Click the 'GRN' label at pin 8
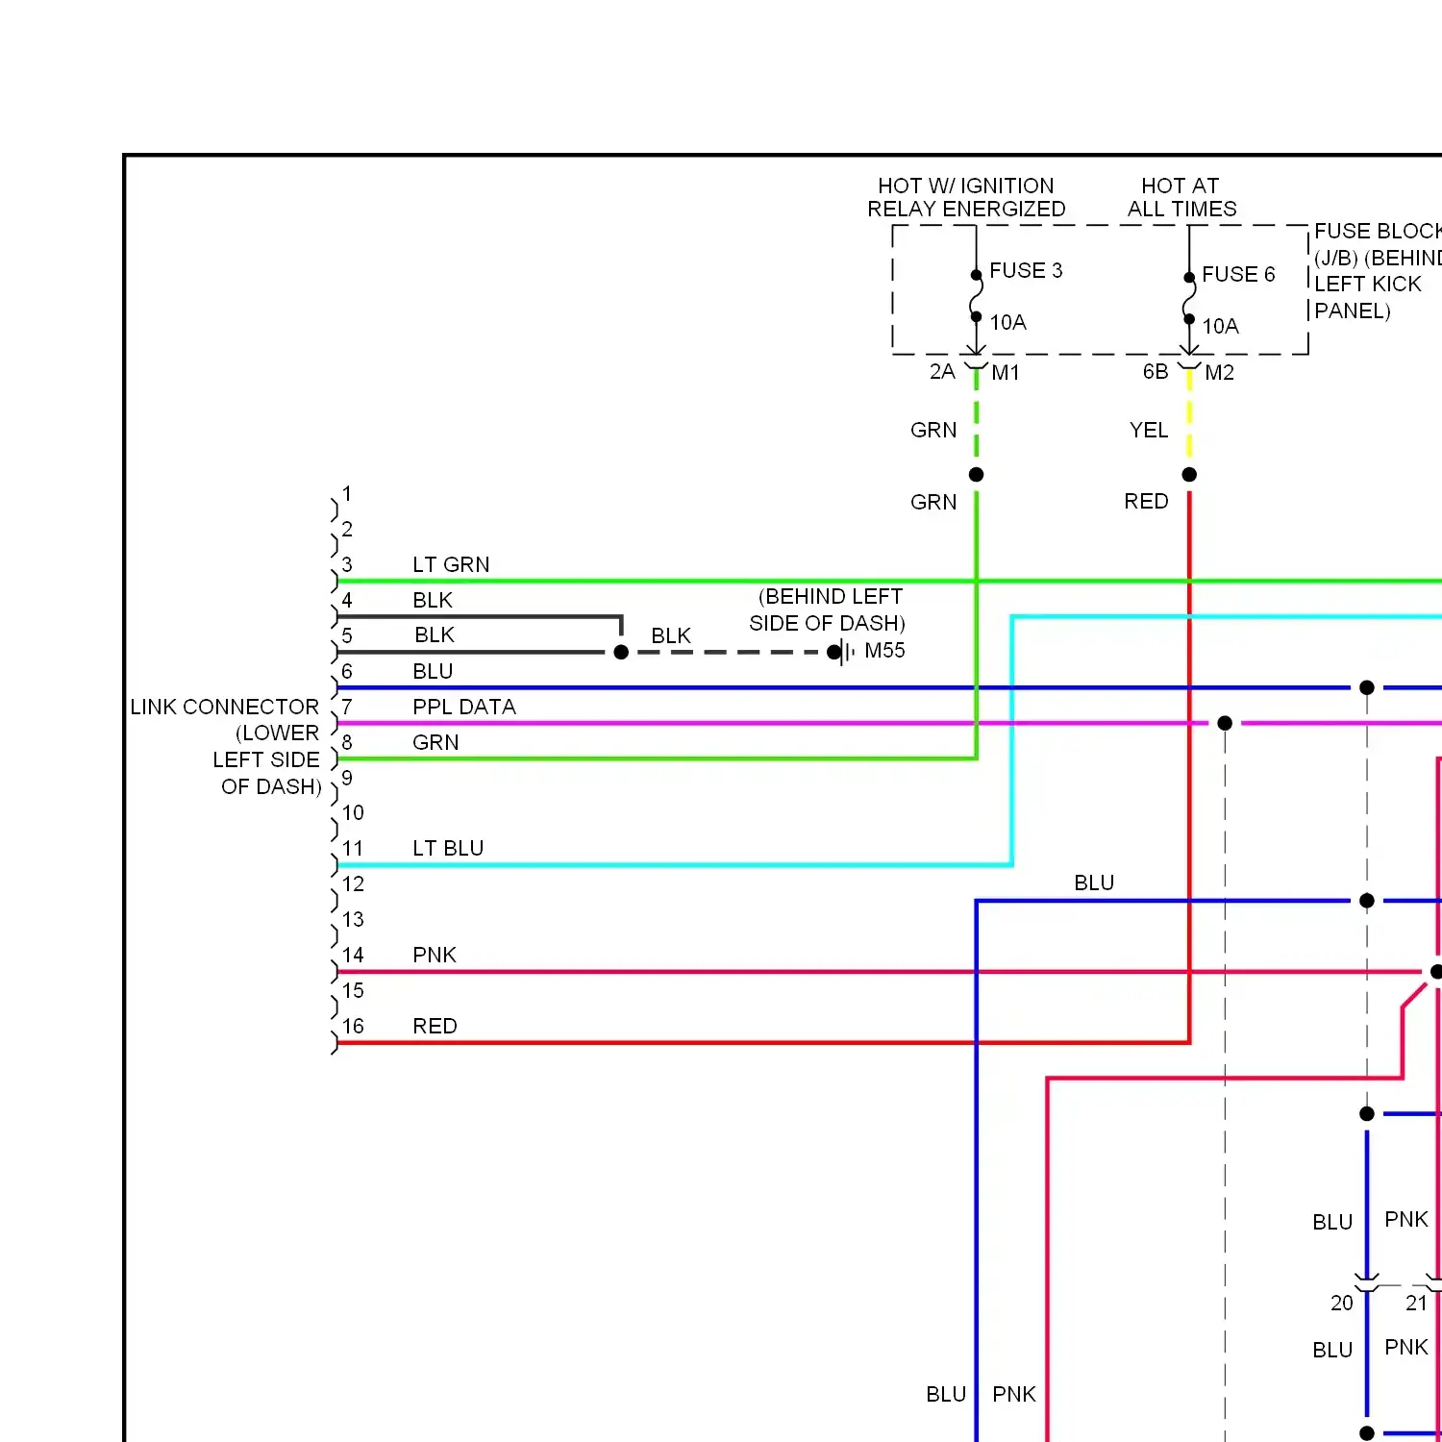The image size is (1442, 1442). (x=435, y=742)
